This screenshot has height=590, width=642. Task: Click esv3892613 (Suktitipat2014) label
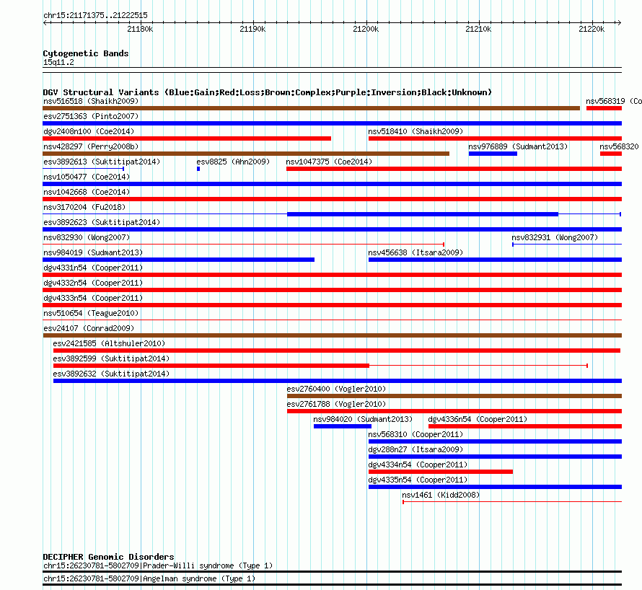click(x=102, y=162)
